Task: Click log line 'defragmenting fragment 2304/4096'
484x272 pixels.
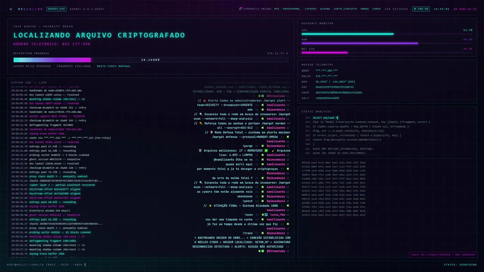Action: coord(53,241)
